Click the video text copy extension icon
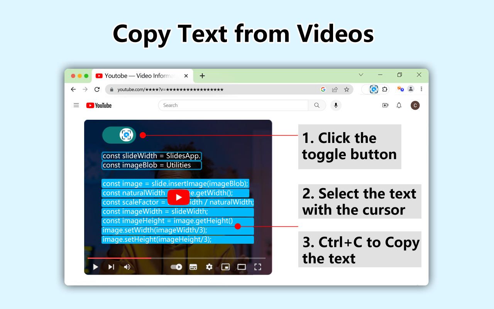494x309 pixels. [x=374, y=89]
